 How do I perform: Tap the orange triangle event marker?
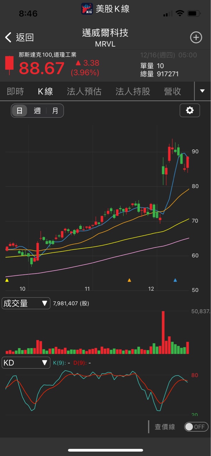point(129,280)
